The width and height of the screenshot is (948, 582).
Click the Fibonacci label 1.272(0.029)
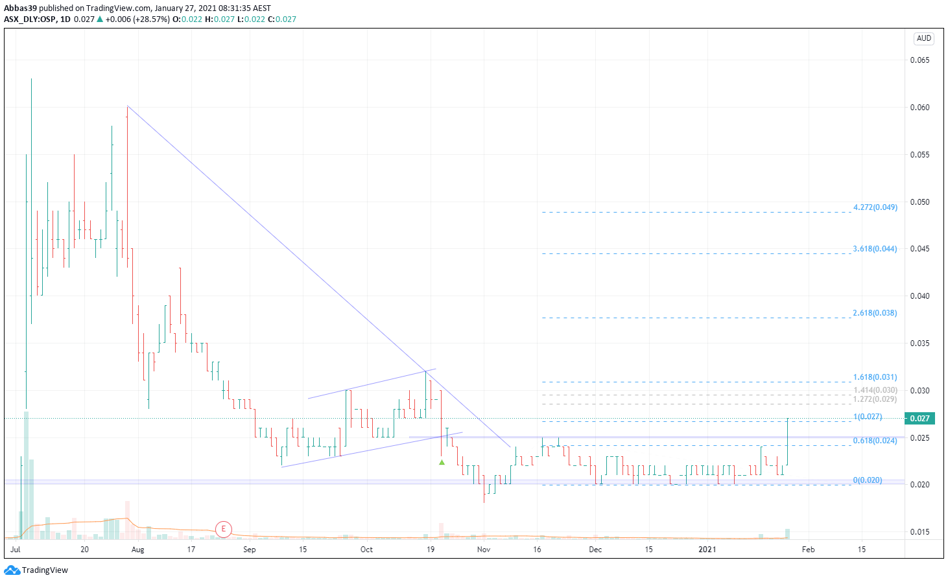pos(875,399)
